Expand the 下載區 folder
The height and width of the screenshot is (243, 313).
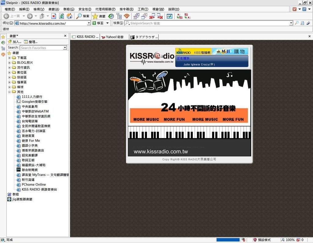(x=9, y=58)
